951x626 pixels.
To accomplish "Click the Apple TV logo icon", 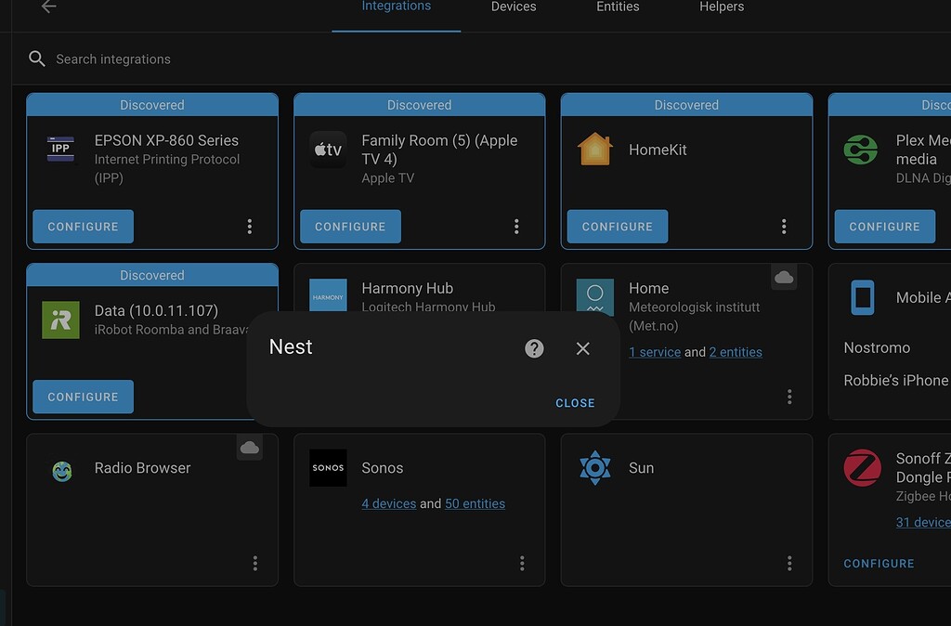I will point(328,150).
